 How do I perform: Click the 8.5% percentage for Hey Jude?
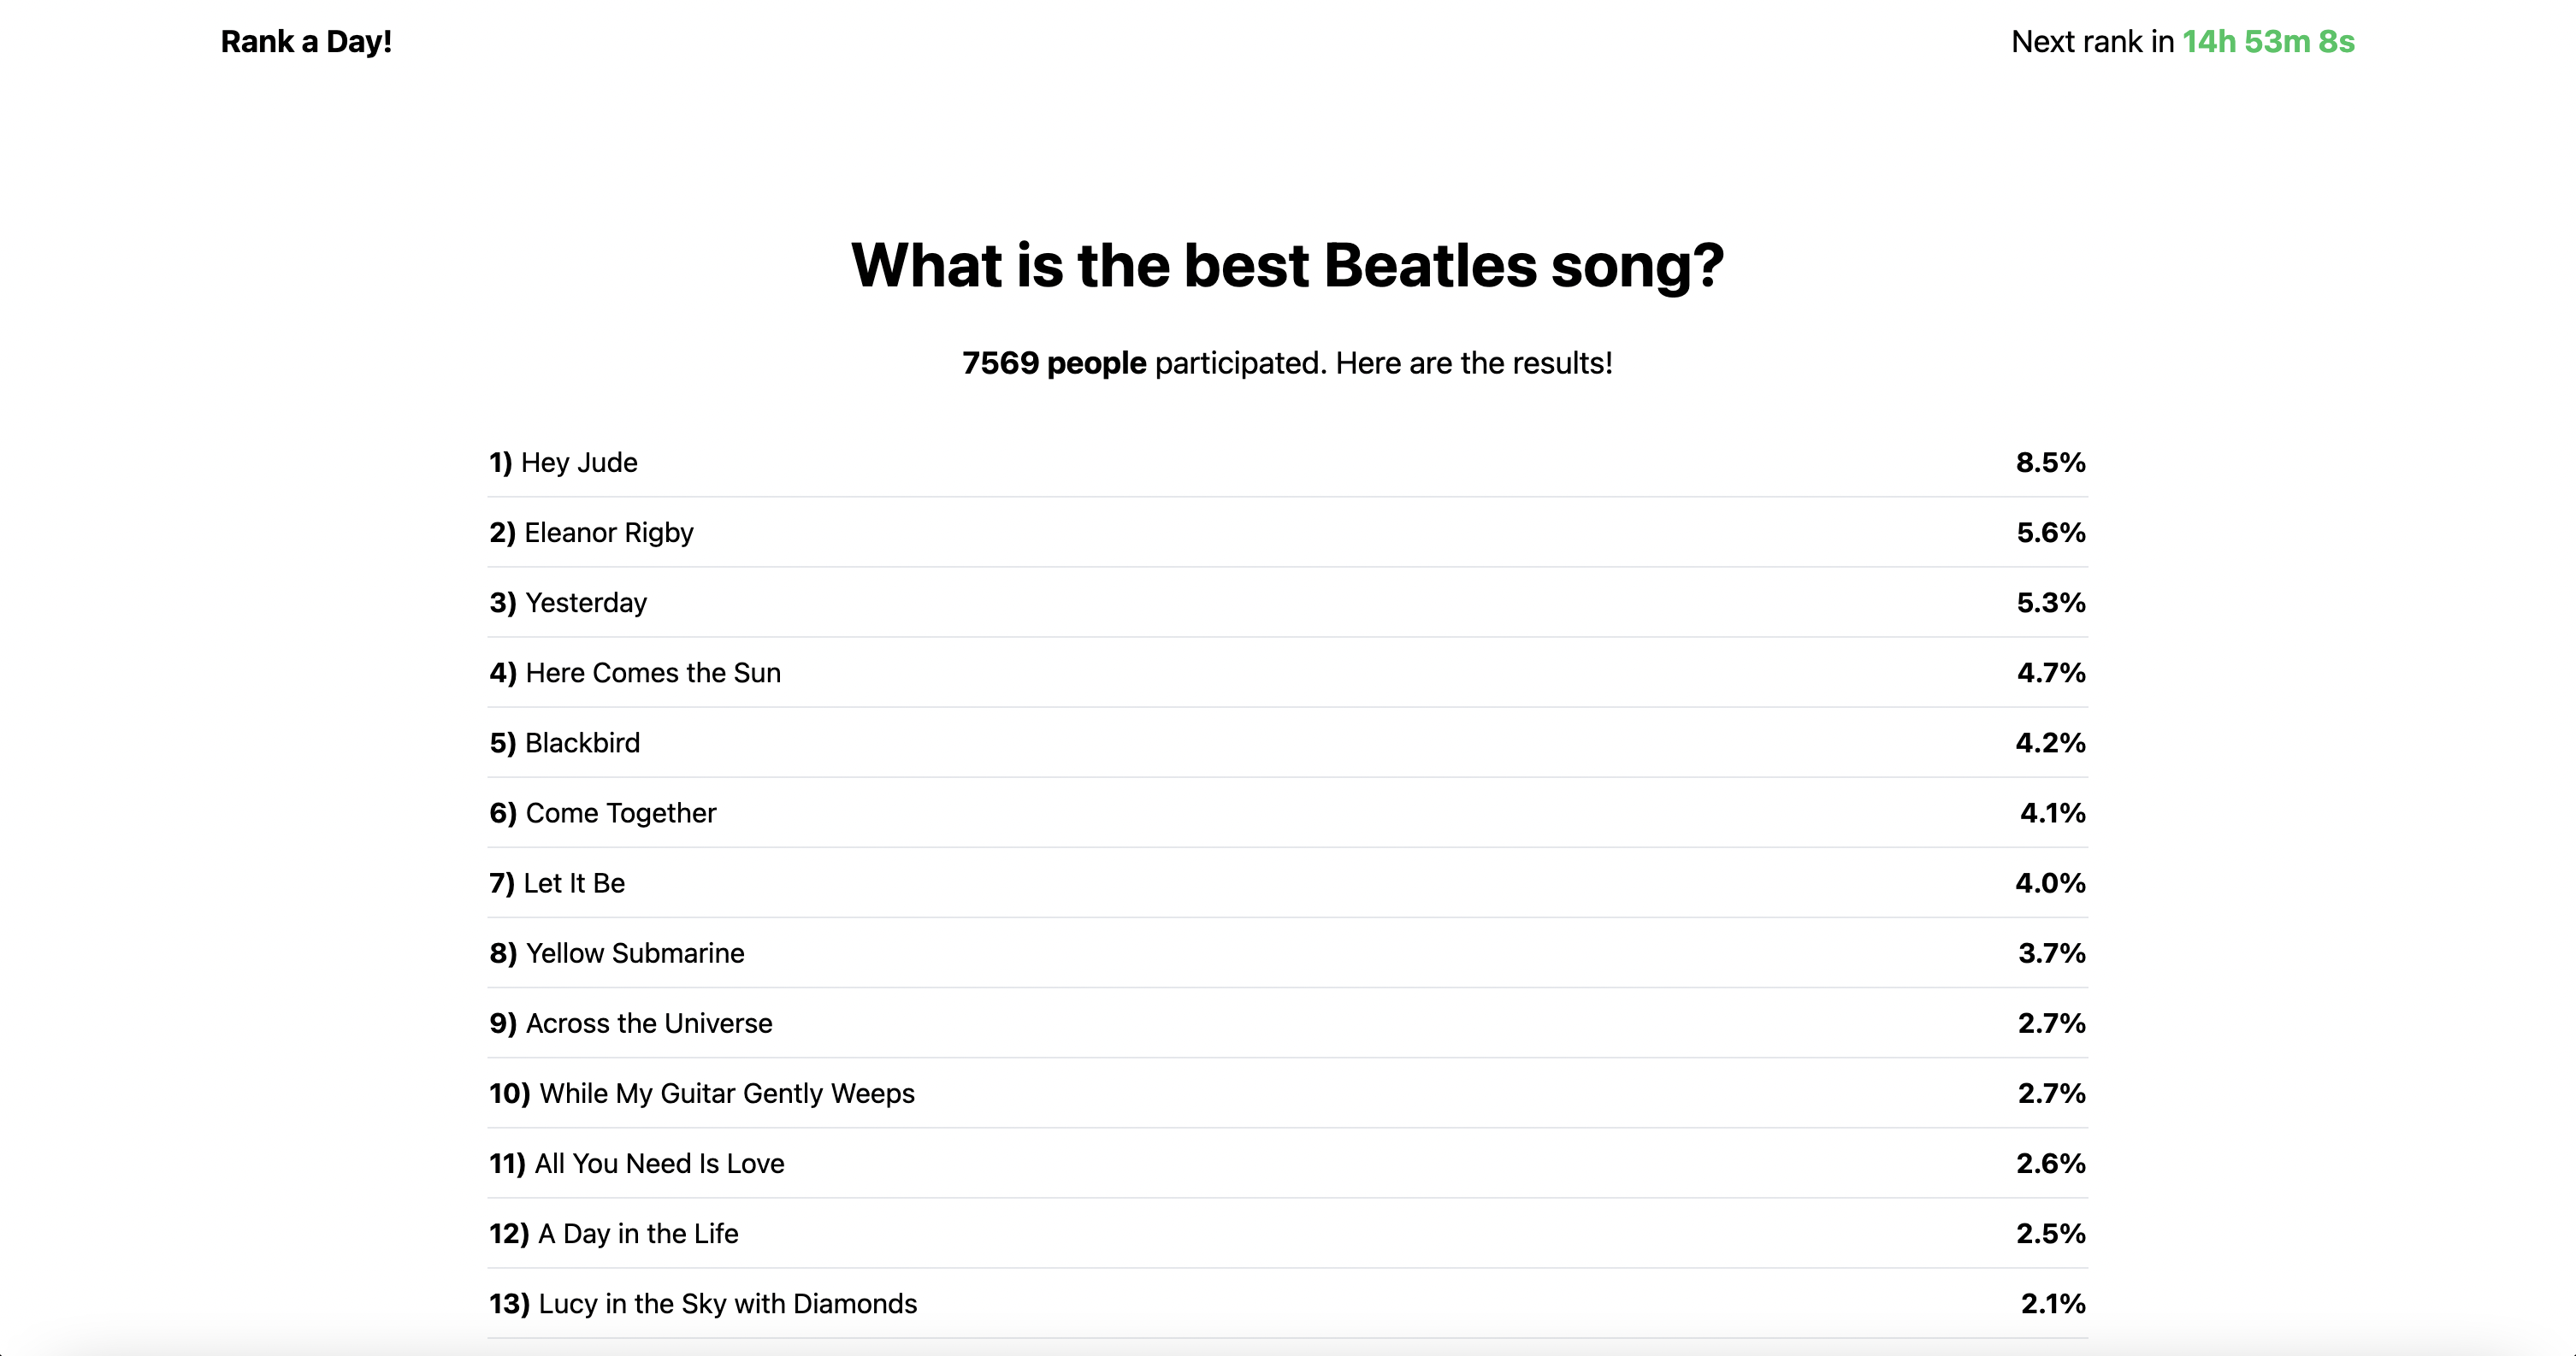pos(2051,462)
